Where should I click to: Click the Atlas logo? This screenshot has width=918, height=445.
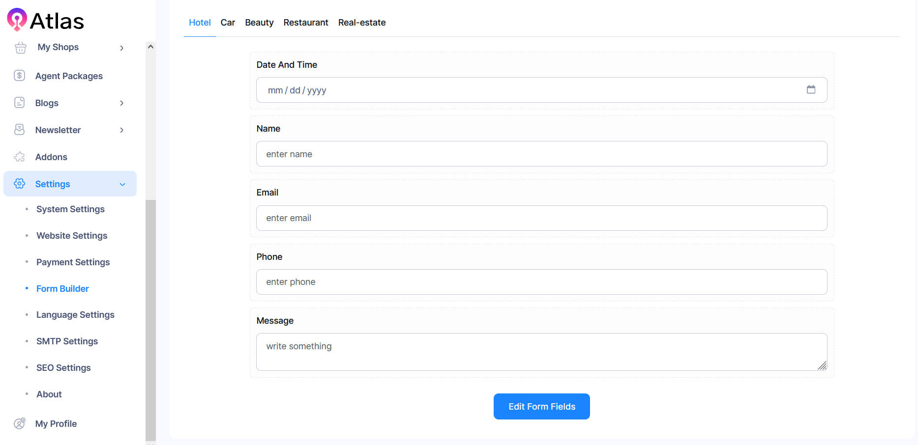pyautogui.click(x=45, y=20)
